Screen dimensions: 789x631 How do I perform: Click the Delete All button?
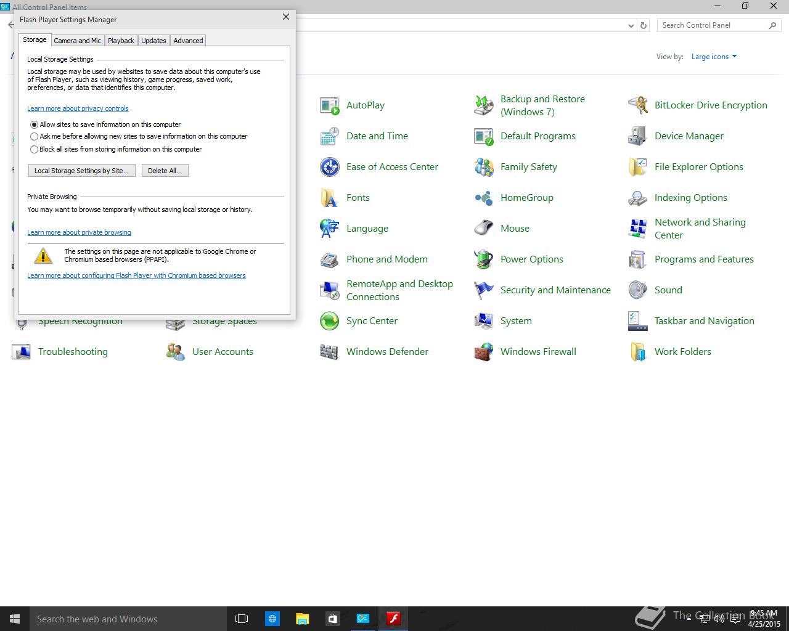(x=165, y=171)
